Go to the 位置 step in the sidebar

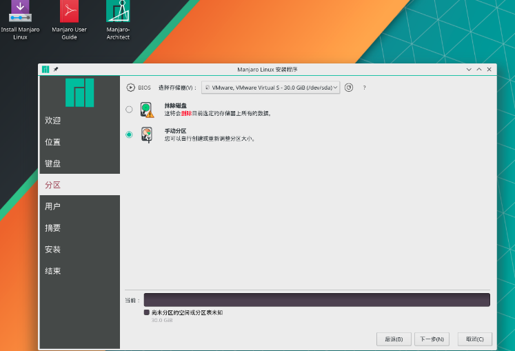pyautogui.click(x=79, y=142)
